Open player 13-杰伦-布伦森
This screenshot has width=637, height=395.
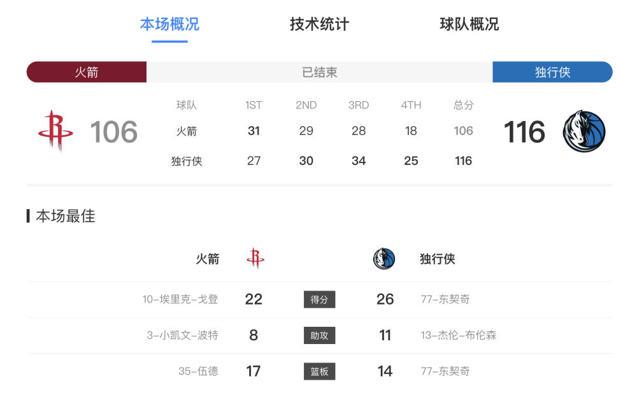[458, 335]
